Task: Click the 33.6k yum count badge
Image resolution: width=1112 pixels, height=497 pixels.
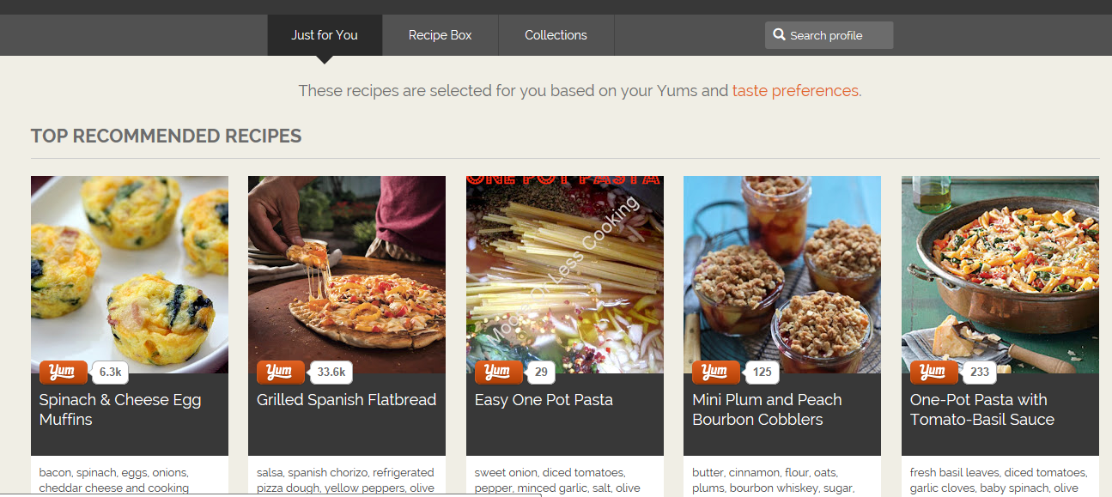Action: pos(331,373)
